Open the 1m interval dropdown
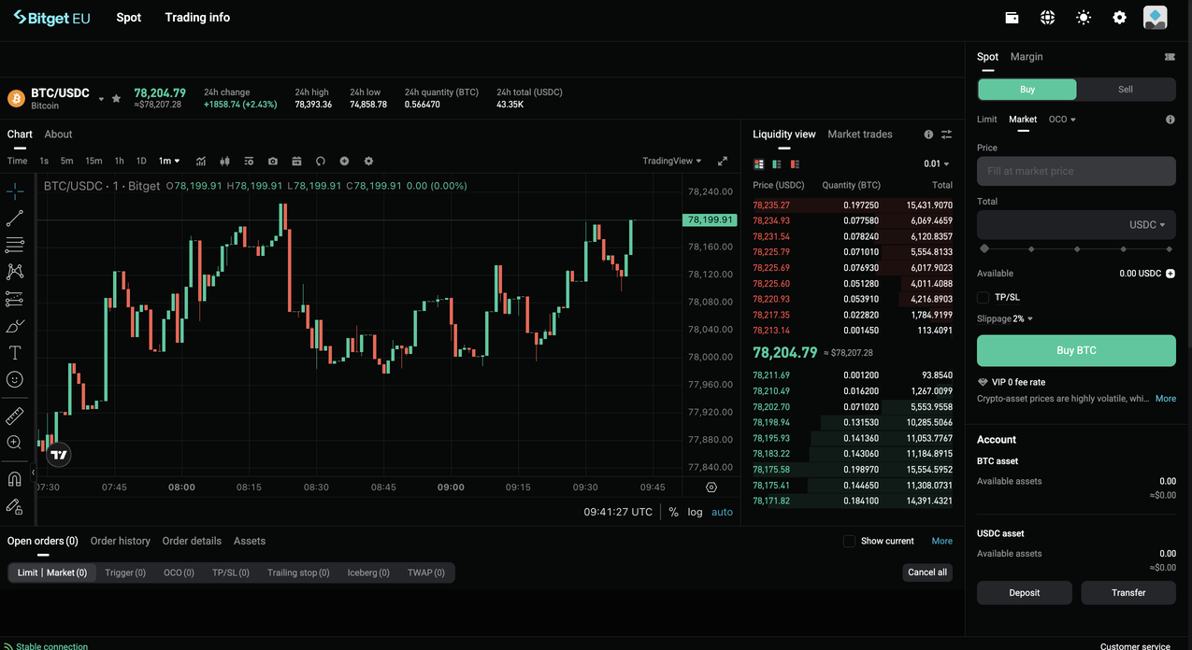Viewport: 1192px width, 650px height. coord(169,161)
